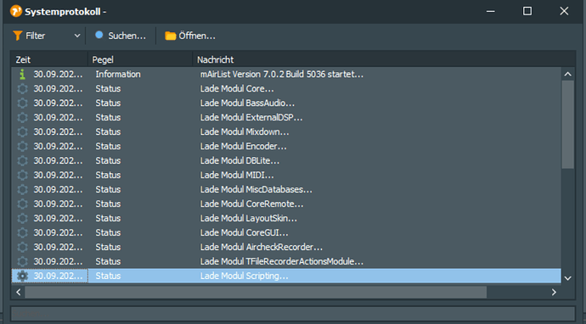Viewport: 586px width, 324px height.
Task: Select the 'Lade Modul DBLite...' message
Action: coord(240,160)
